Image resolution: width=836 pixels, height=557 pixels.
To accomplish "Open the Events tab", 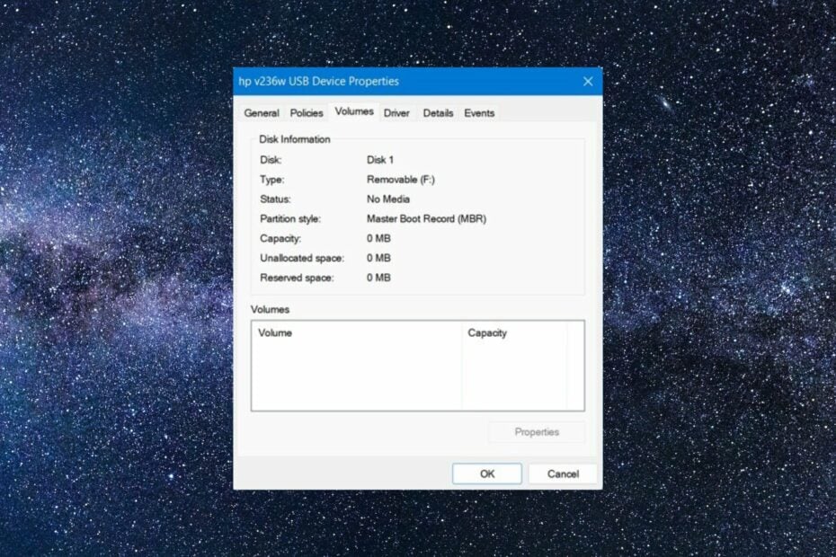I will (479, 112).
